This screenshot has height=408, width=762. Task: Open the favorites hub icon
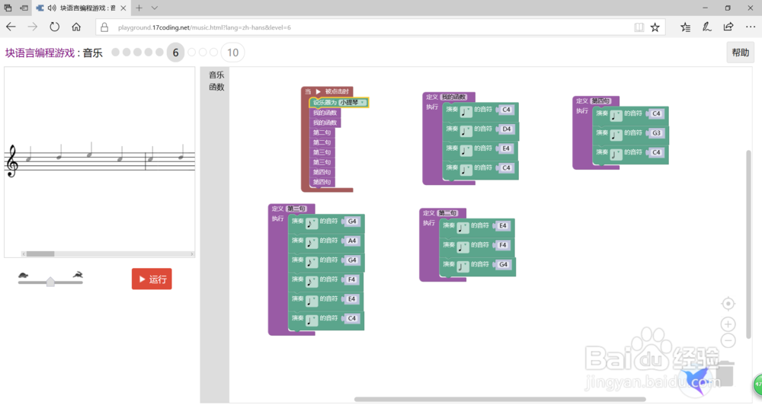[x=685, y=27]
